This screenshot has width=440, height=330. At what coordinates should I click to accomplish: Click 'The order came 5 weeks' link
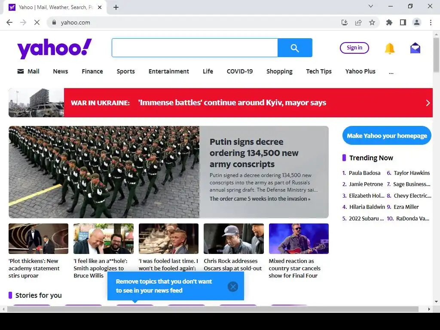(x=260, y=199)
